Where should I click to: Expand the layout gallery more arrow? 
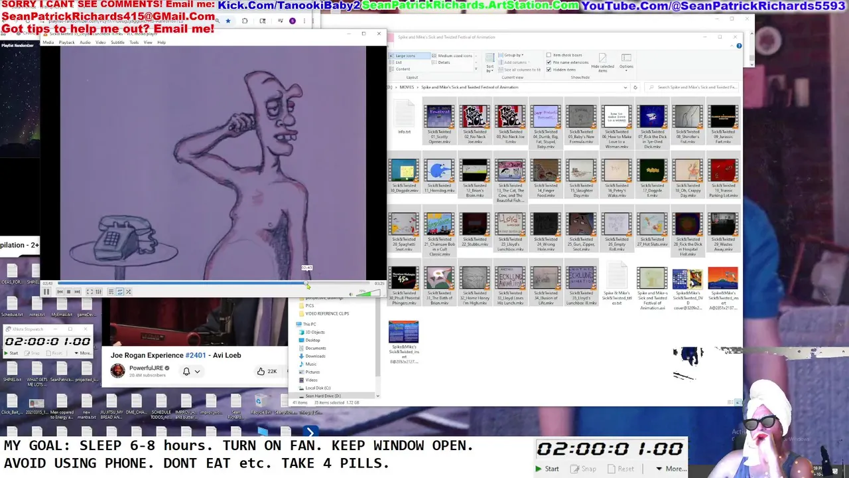pyautogui.click(x=476, y=69)
